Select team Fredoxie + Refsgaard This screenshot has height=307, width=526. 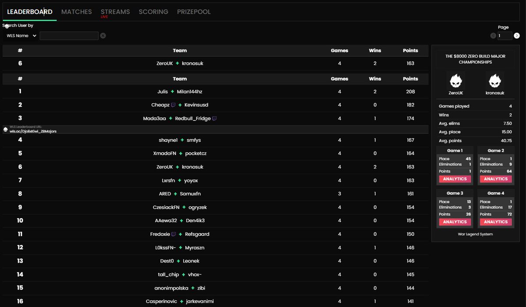pyautogui.click(x=215, y=234)
